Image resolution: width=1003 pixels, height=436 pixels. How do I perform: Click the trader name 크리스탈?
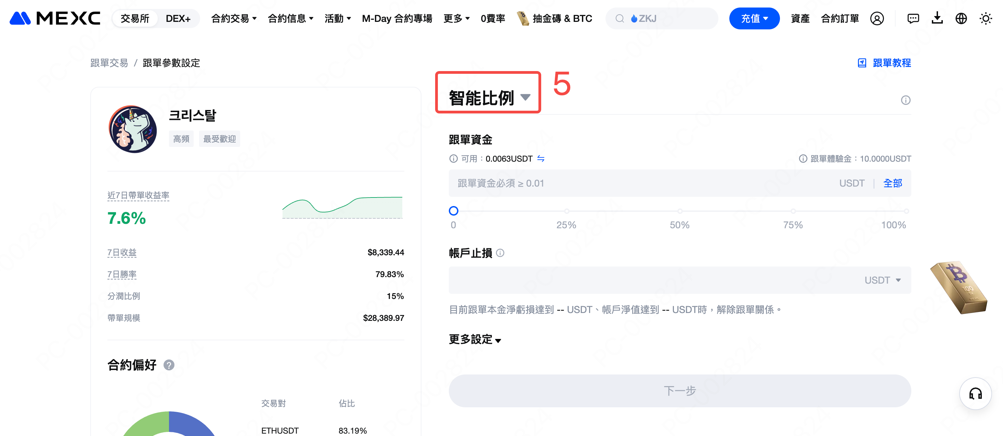point(193,115)
